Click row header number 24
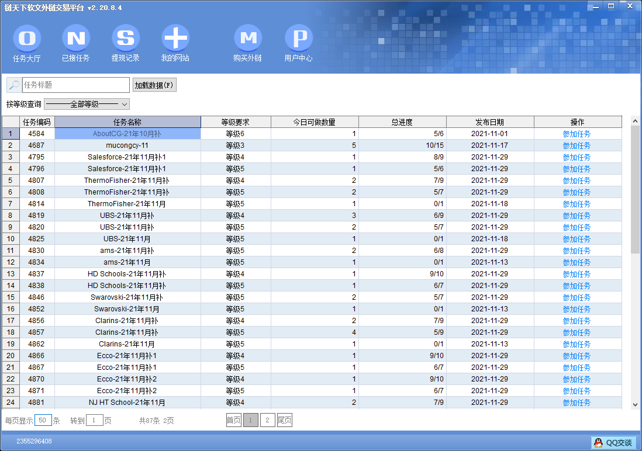This screenshot has height=451, width=642. tap(11, 403)
